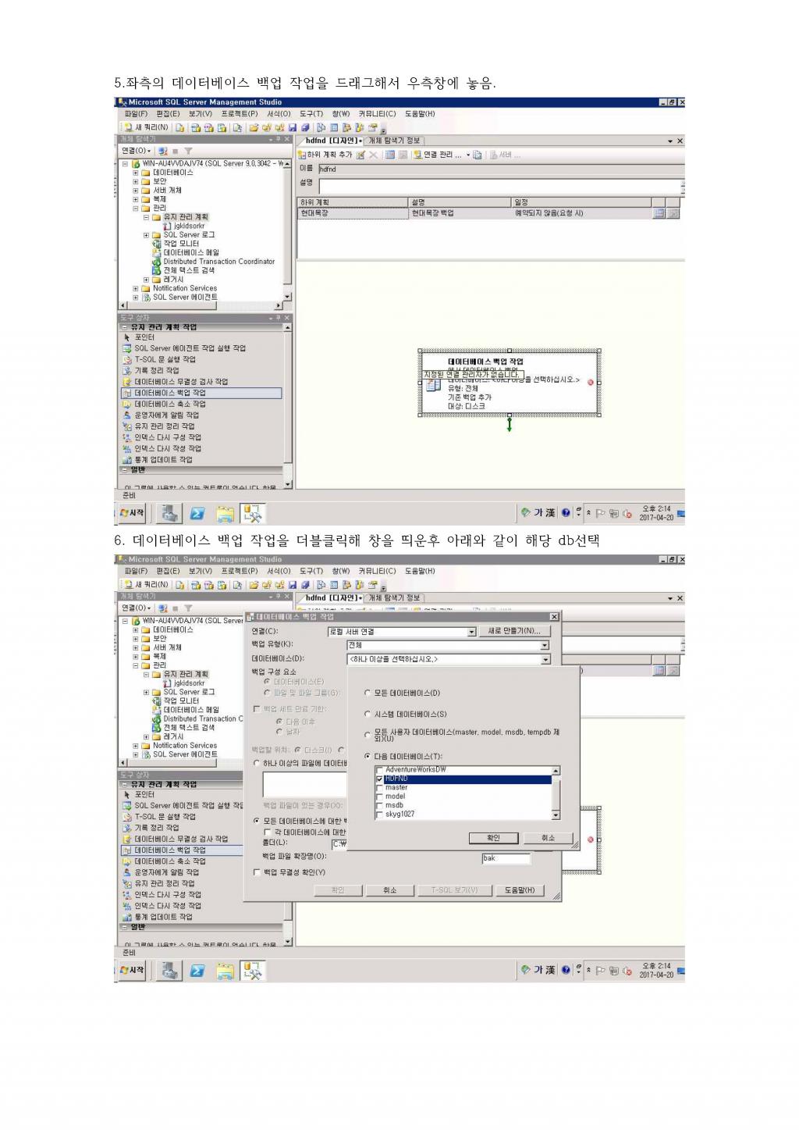Expand the Notification Services node in the upper screenshot tree
This screenshot has height=1130, width=799.
[x=136, y=288]
